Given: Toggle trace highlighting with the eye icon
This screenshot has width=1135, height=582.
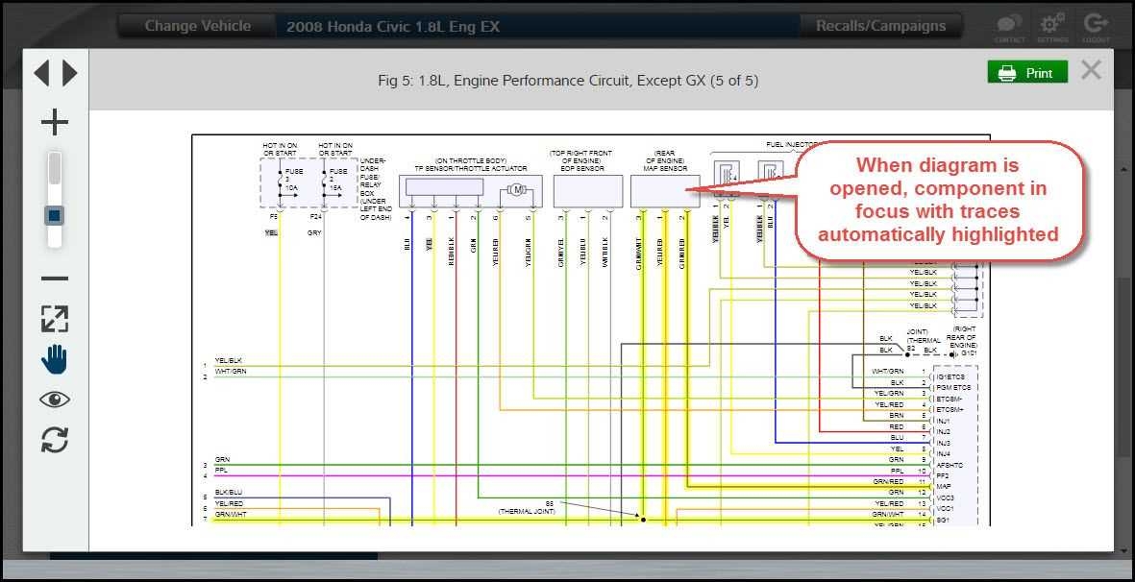Looking at the screenshot, I should point(55,399).
